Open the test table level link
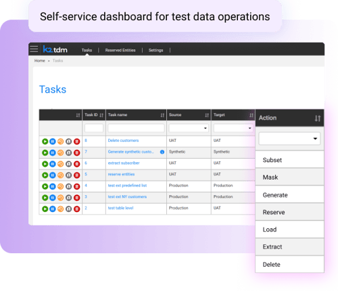Image resolution: width=338 pixels, height=291 pixels. pyautogui.click(x=120, y=208)
